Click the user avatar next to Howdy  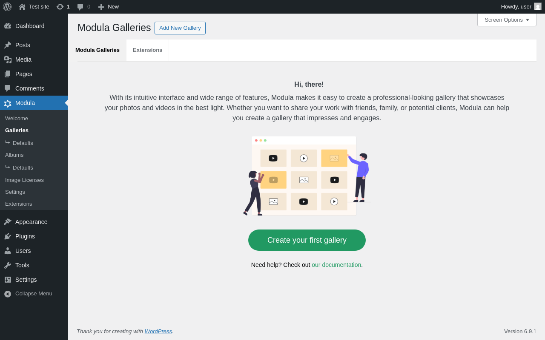(x=538, y=6)
